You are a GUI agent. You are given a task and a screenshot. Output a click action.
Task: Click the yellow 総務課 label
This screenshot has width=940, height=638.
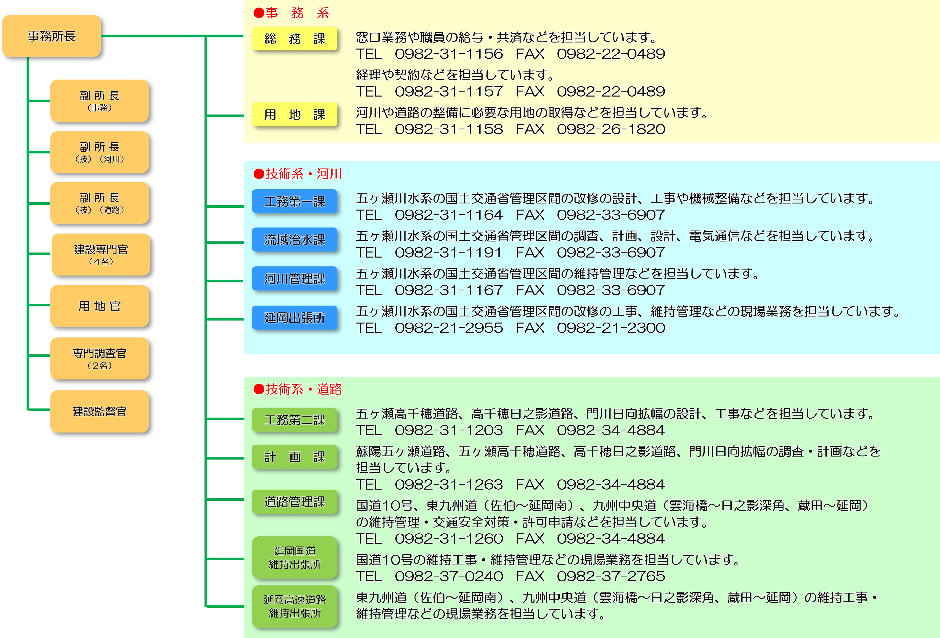point(294,38)
